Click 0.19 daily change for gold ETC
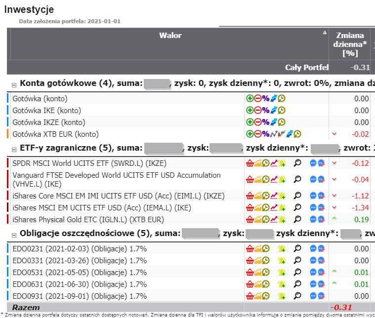 tap(361, 220)
